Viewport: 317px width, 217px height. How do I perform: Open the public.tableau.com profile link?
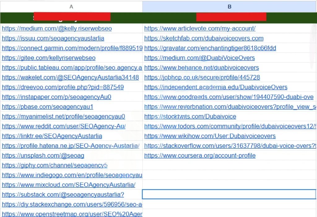72,68
